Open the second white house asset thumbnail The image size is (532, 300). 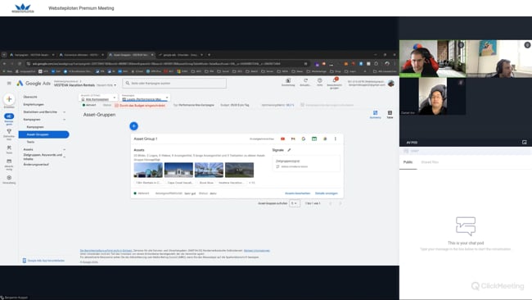178,170
